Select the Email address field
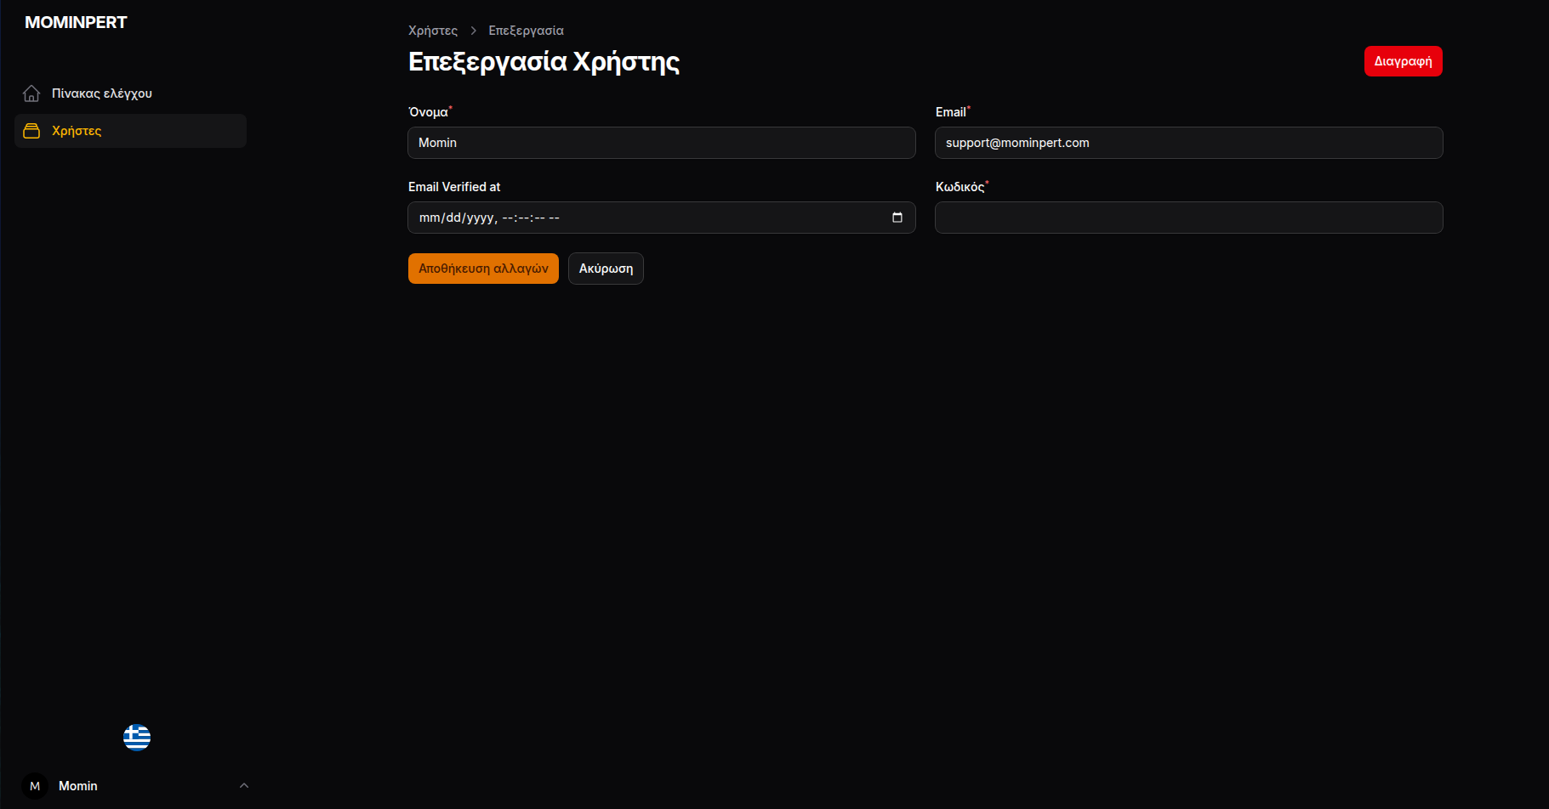Viewport: 1549px width, 809px height. coord(1188,143)
